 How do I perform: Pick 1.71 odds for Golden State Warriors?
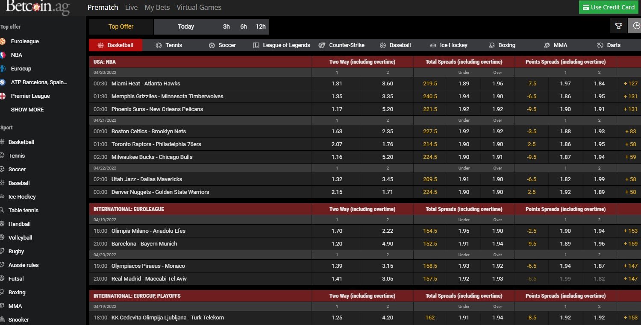pyautogui.click(x=388, y=192)
